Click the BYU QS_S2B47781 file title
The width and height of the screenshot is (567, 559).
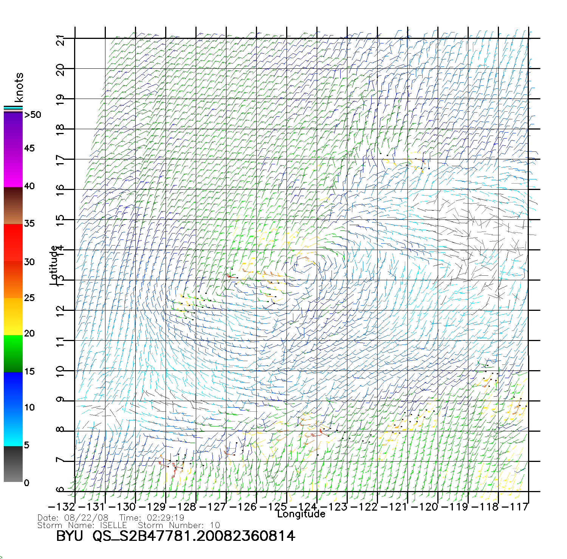tap(175, 536)
